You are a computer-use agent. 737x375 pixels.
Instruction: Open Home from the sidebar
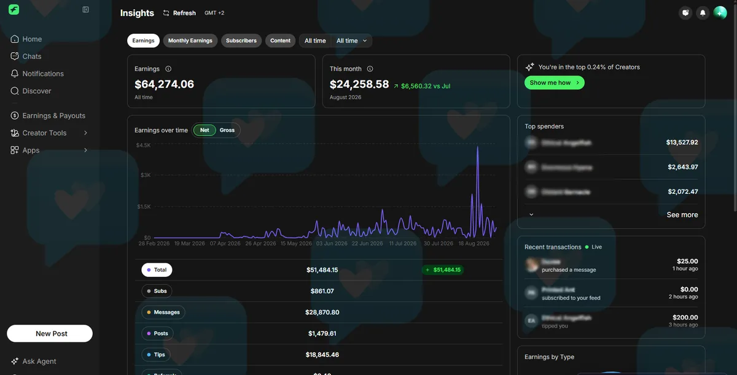click(x=32, y=39)
